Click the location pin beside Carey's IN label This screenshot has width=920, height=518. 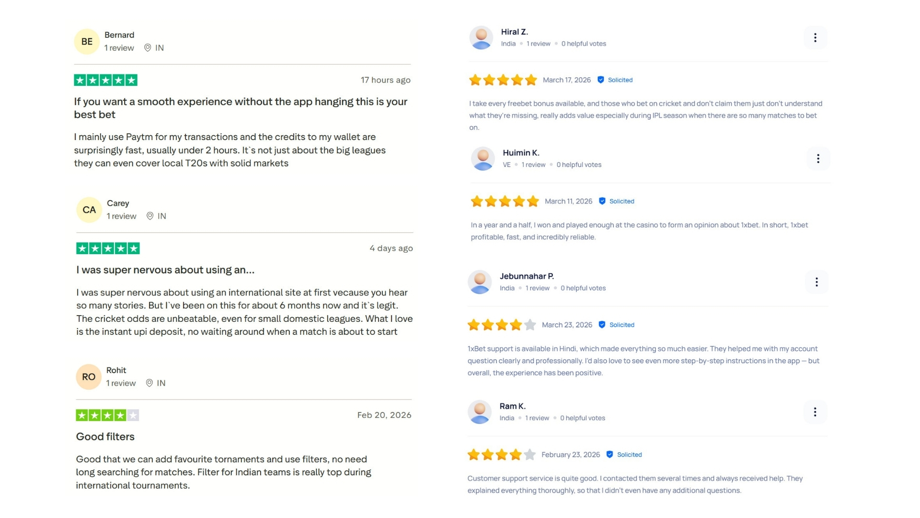150,216
